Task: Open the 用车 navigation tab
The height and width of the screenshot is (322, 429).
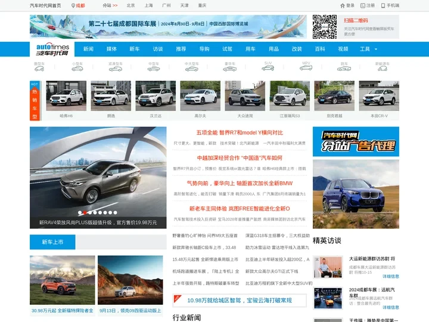Action: pos(250,49)
